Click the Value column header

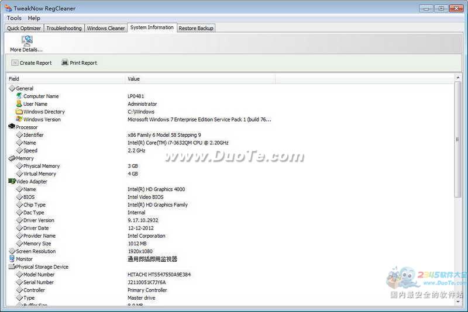click(x=199, y=79)
